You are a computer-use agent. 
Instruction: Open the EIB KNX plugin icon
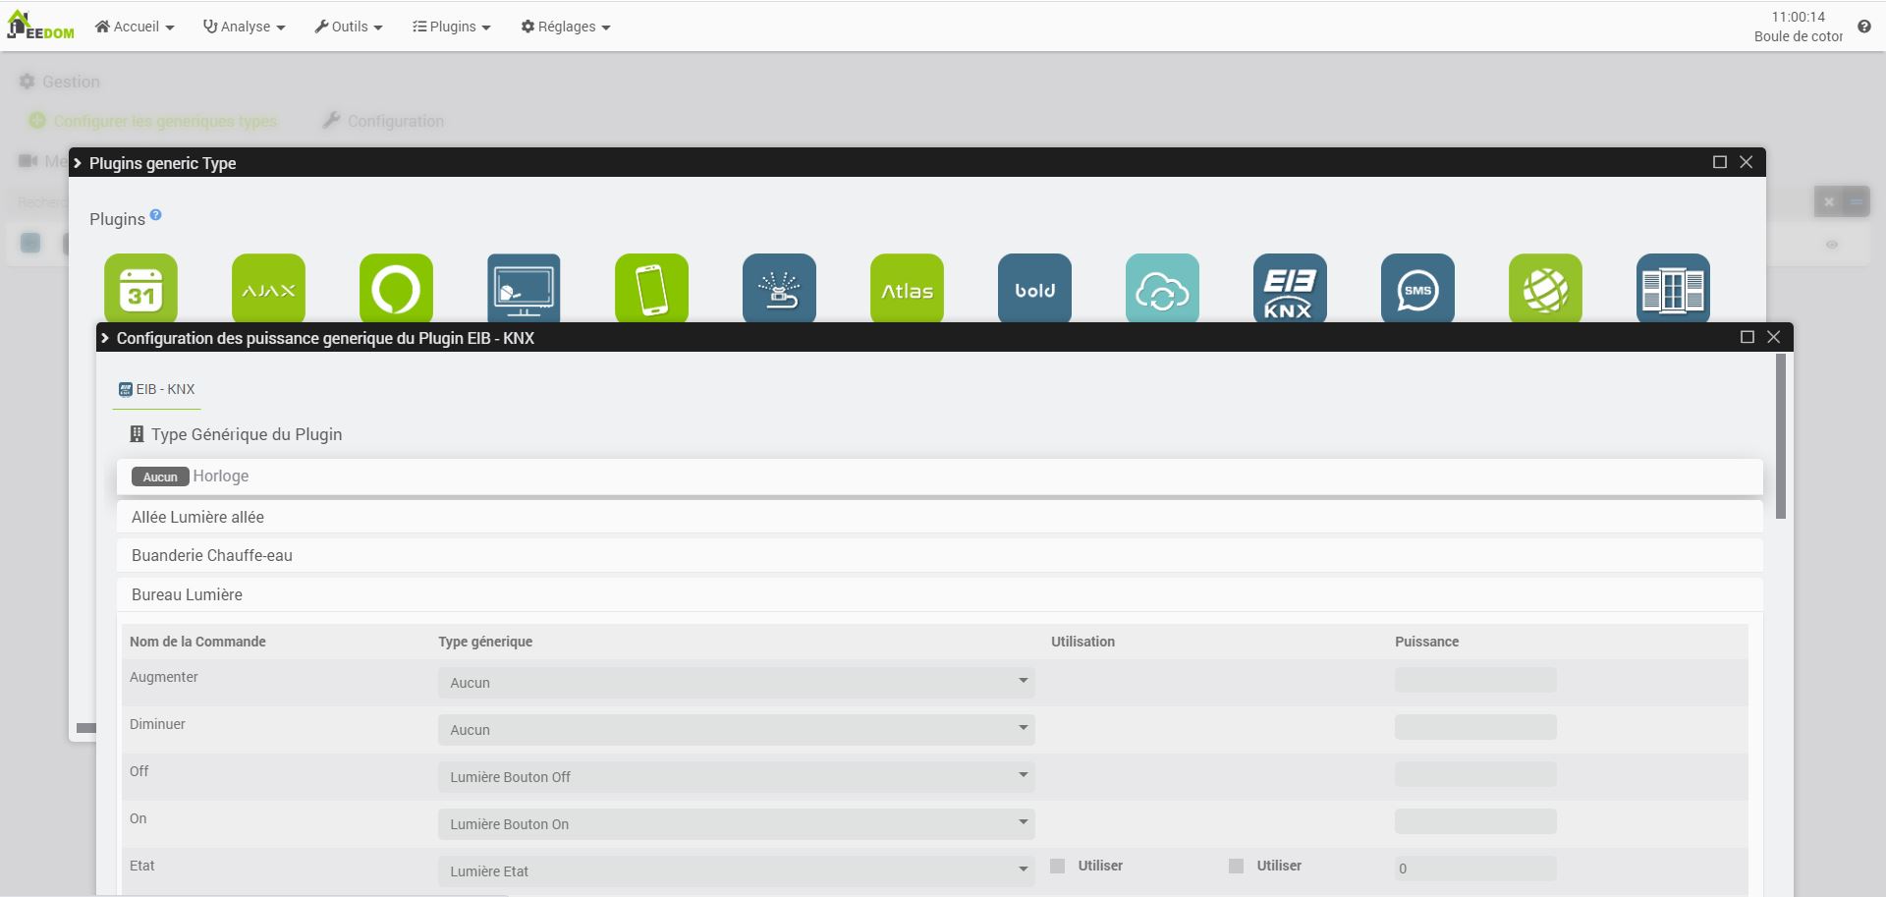pyautogui.click(x=1290, y=289)
